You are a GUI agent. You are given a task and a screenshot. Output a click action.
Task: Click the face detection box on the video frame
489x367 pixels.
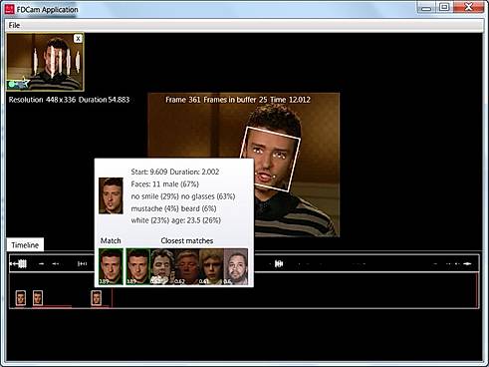pyautogui.click(x=271, y=159)
